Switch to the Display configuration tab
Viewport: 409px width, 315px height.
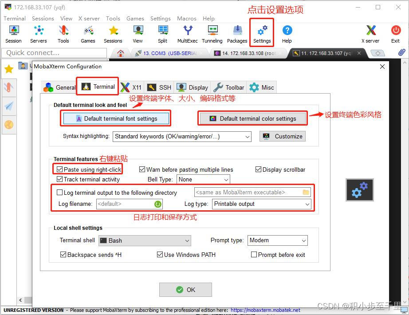(x=192, y=87)
